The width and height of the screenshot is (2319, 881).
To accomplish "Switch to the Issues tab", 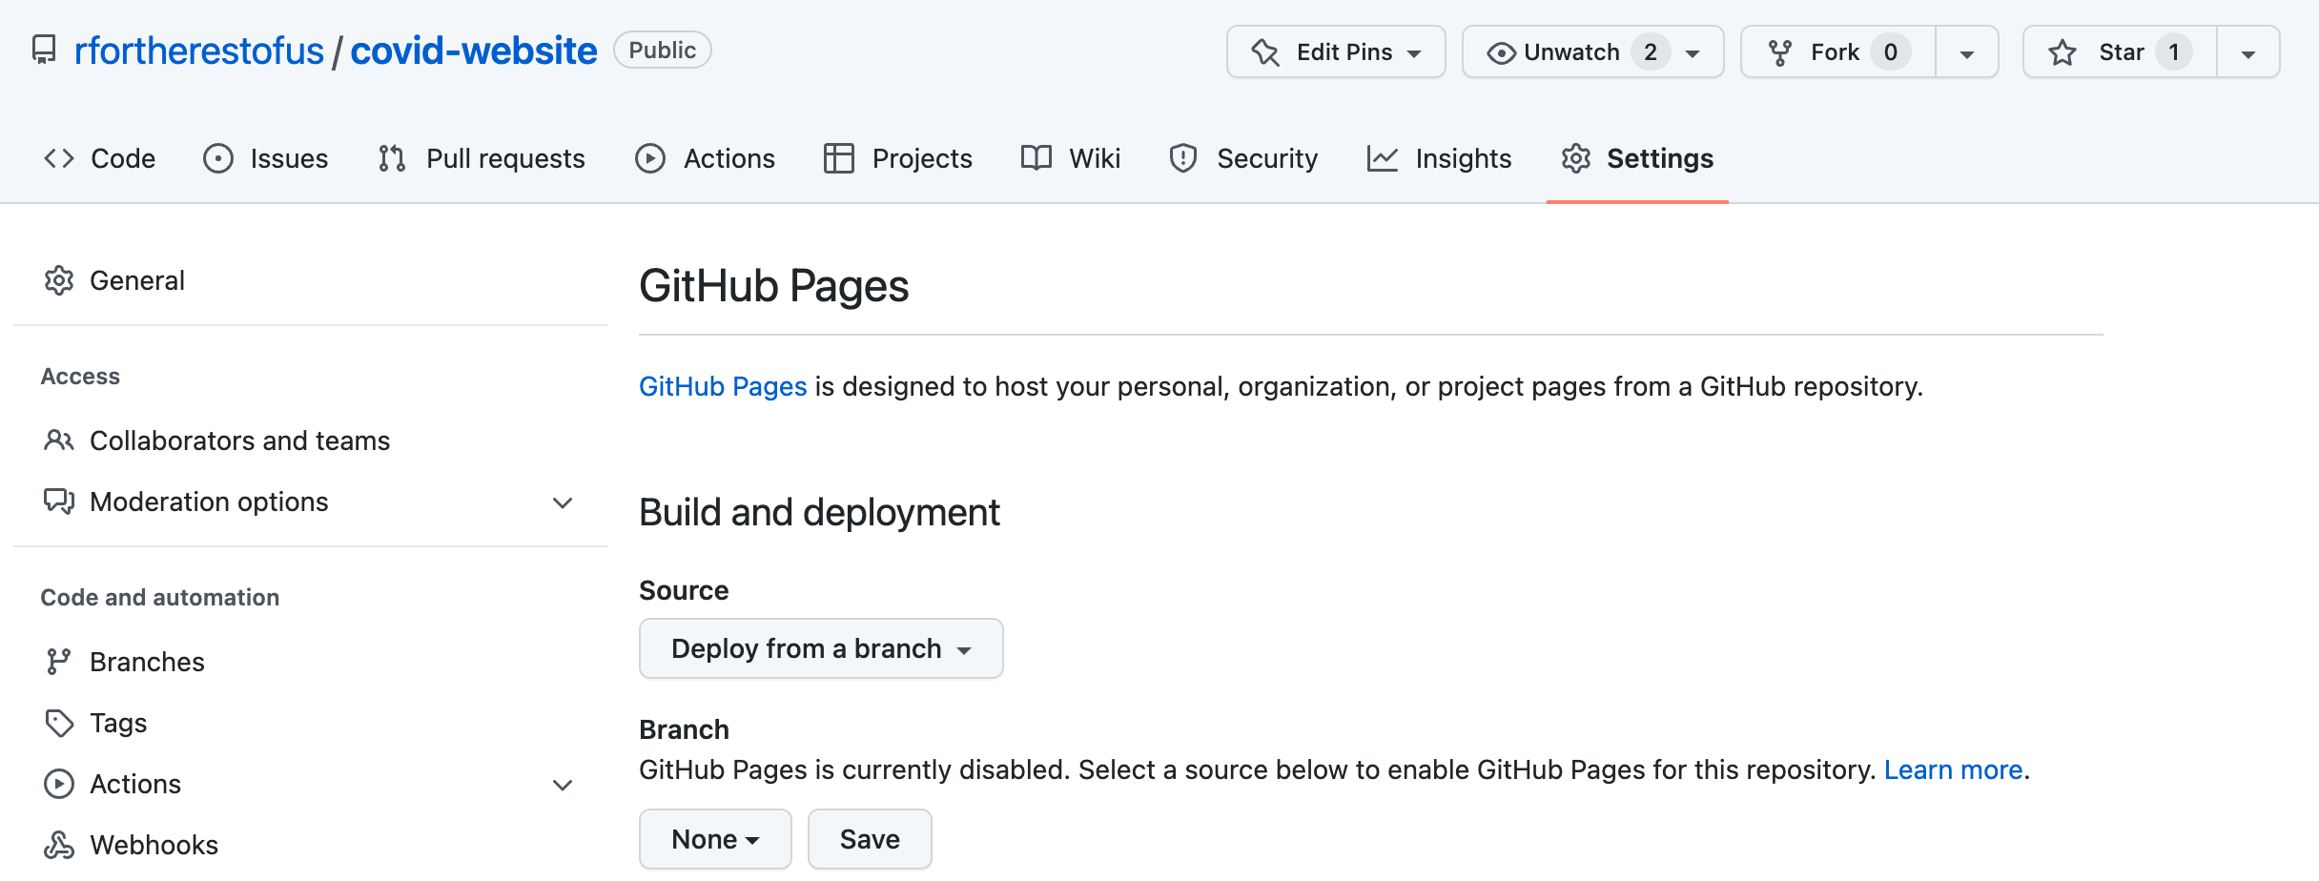I will point(268,158).
